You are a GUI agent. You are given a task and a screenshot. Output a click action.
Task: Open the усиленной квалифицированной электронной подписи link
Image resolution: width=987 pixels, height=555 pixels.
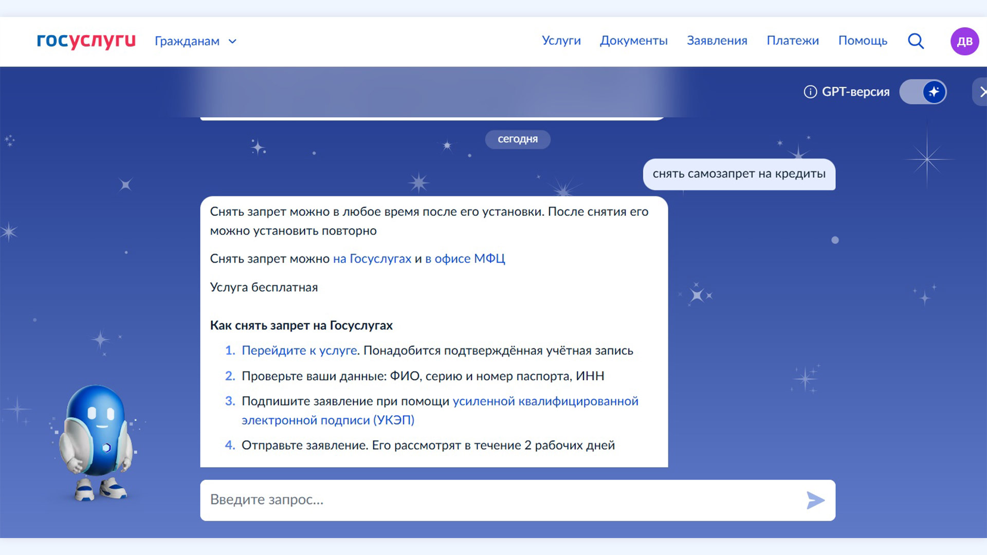545,401
